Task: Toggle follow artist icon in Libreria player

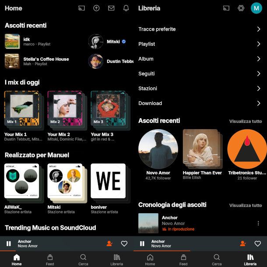Action: (x=243, y=243)
